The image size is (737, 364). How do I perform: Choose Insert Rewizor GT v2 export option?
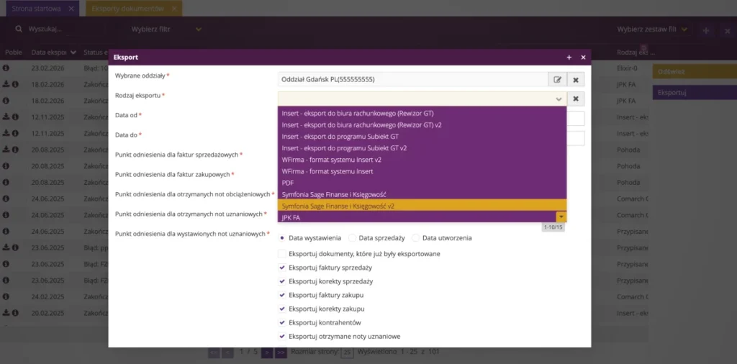click(x=422, y=125)
